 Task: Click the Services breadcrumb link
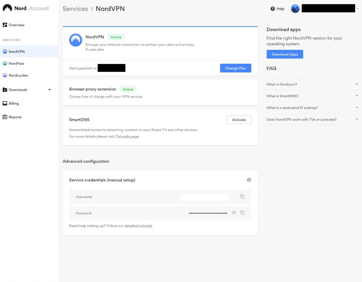pos(75,8)
